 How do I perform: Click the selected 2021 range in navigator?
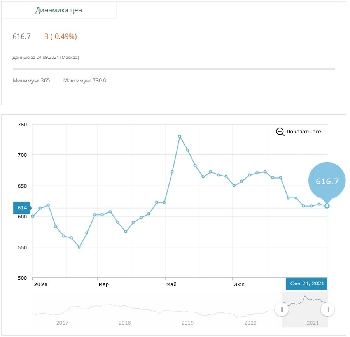click(305, 309)
